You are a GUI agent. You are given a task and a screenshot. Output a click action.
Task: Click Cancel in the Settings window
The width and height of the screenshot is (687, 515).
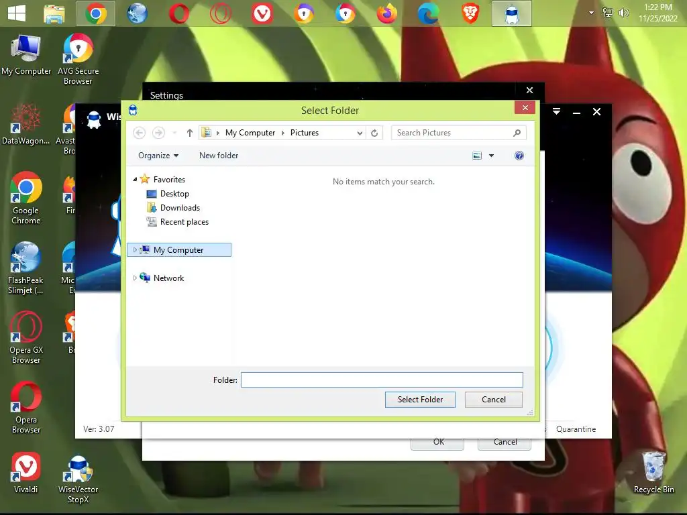pyautogui.click(x=505, y=443)
